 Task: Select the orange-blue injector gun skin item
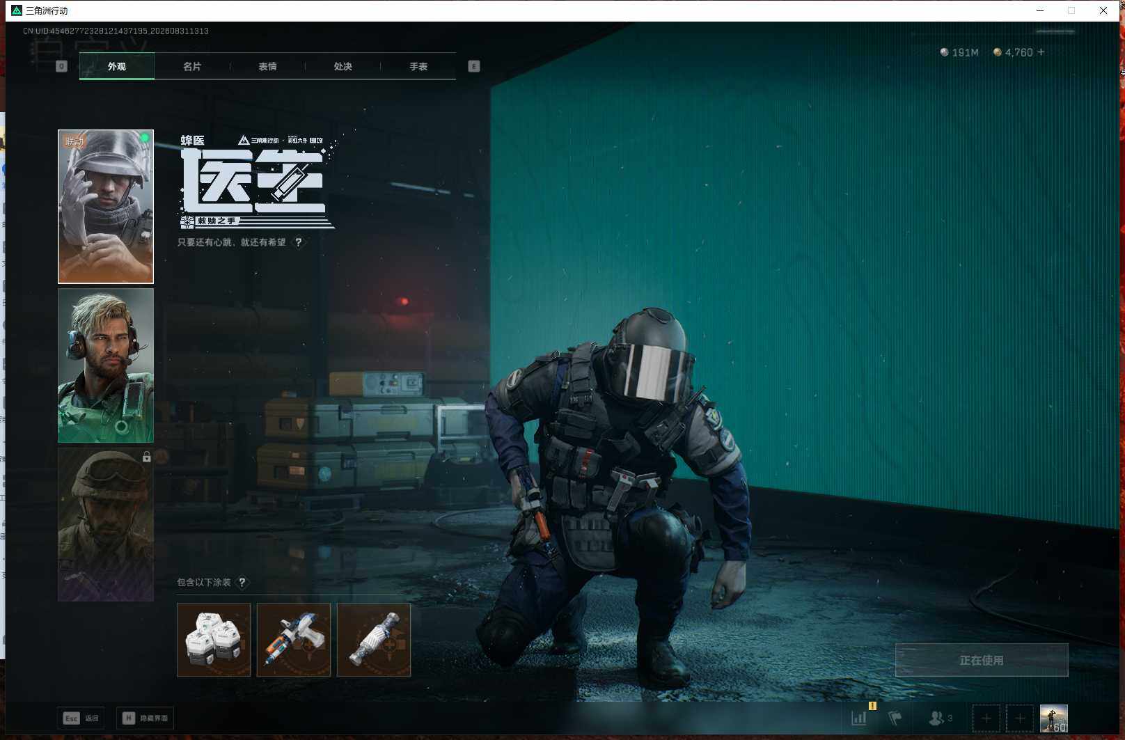pyautogui.click(x=294, y=640)
